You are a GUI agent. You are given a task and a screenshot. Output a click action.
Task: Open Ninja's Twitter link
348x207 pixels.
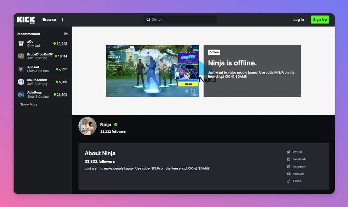click(x=297, y=152)
